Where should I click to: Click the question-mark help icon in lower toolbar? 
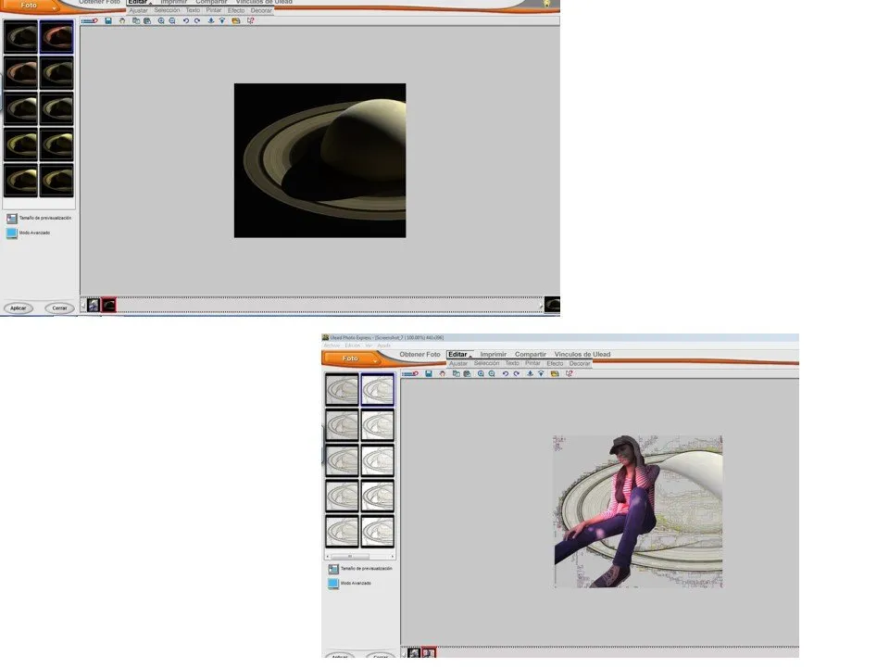click(570, 373)
